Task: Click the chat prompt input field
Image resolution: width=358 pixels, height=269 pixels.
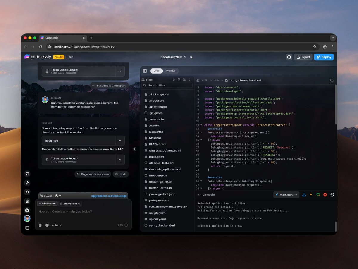Action: [x=83, y=212]
